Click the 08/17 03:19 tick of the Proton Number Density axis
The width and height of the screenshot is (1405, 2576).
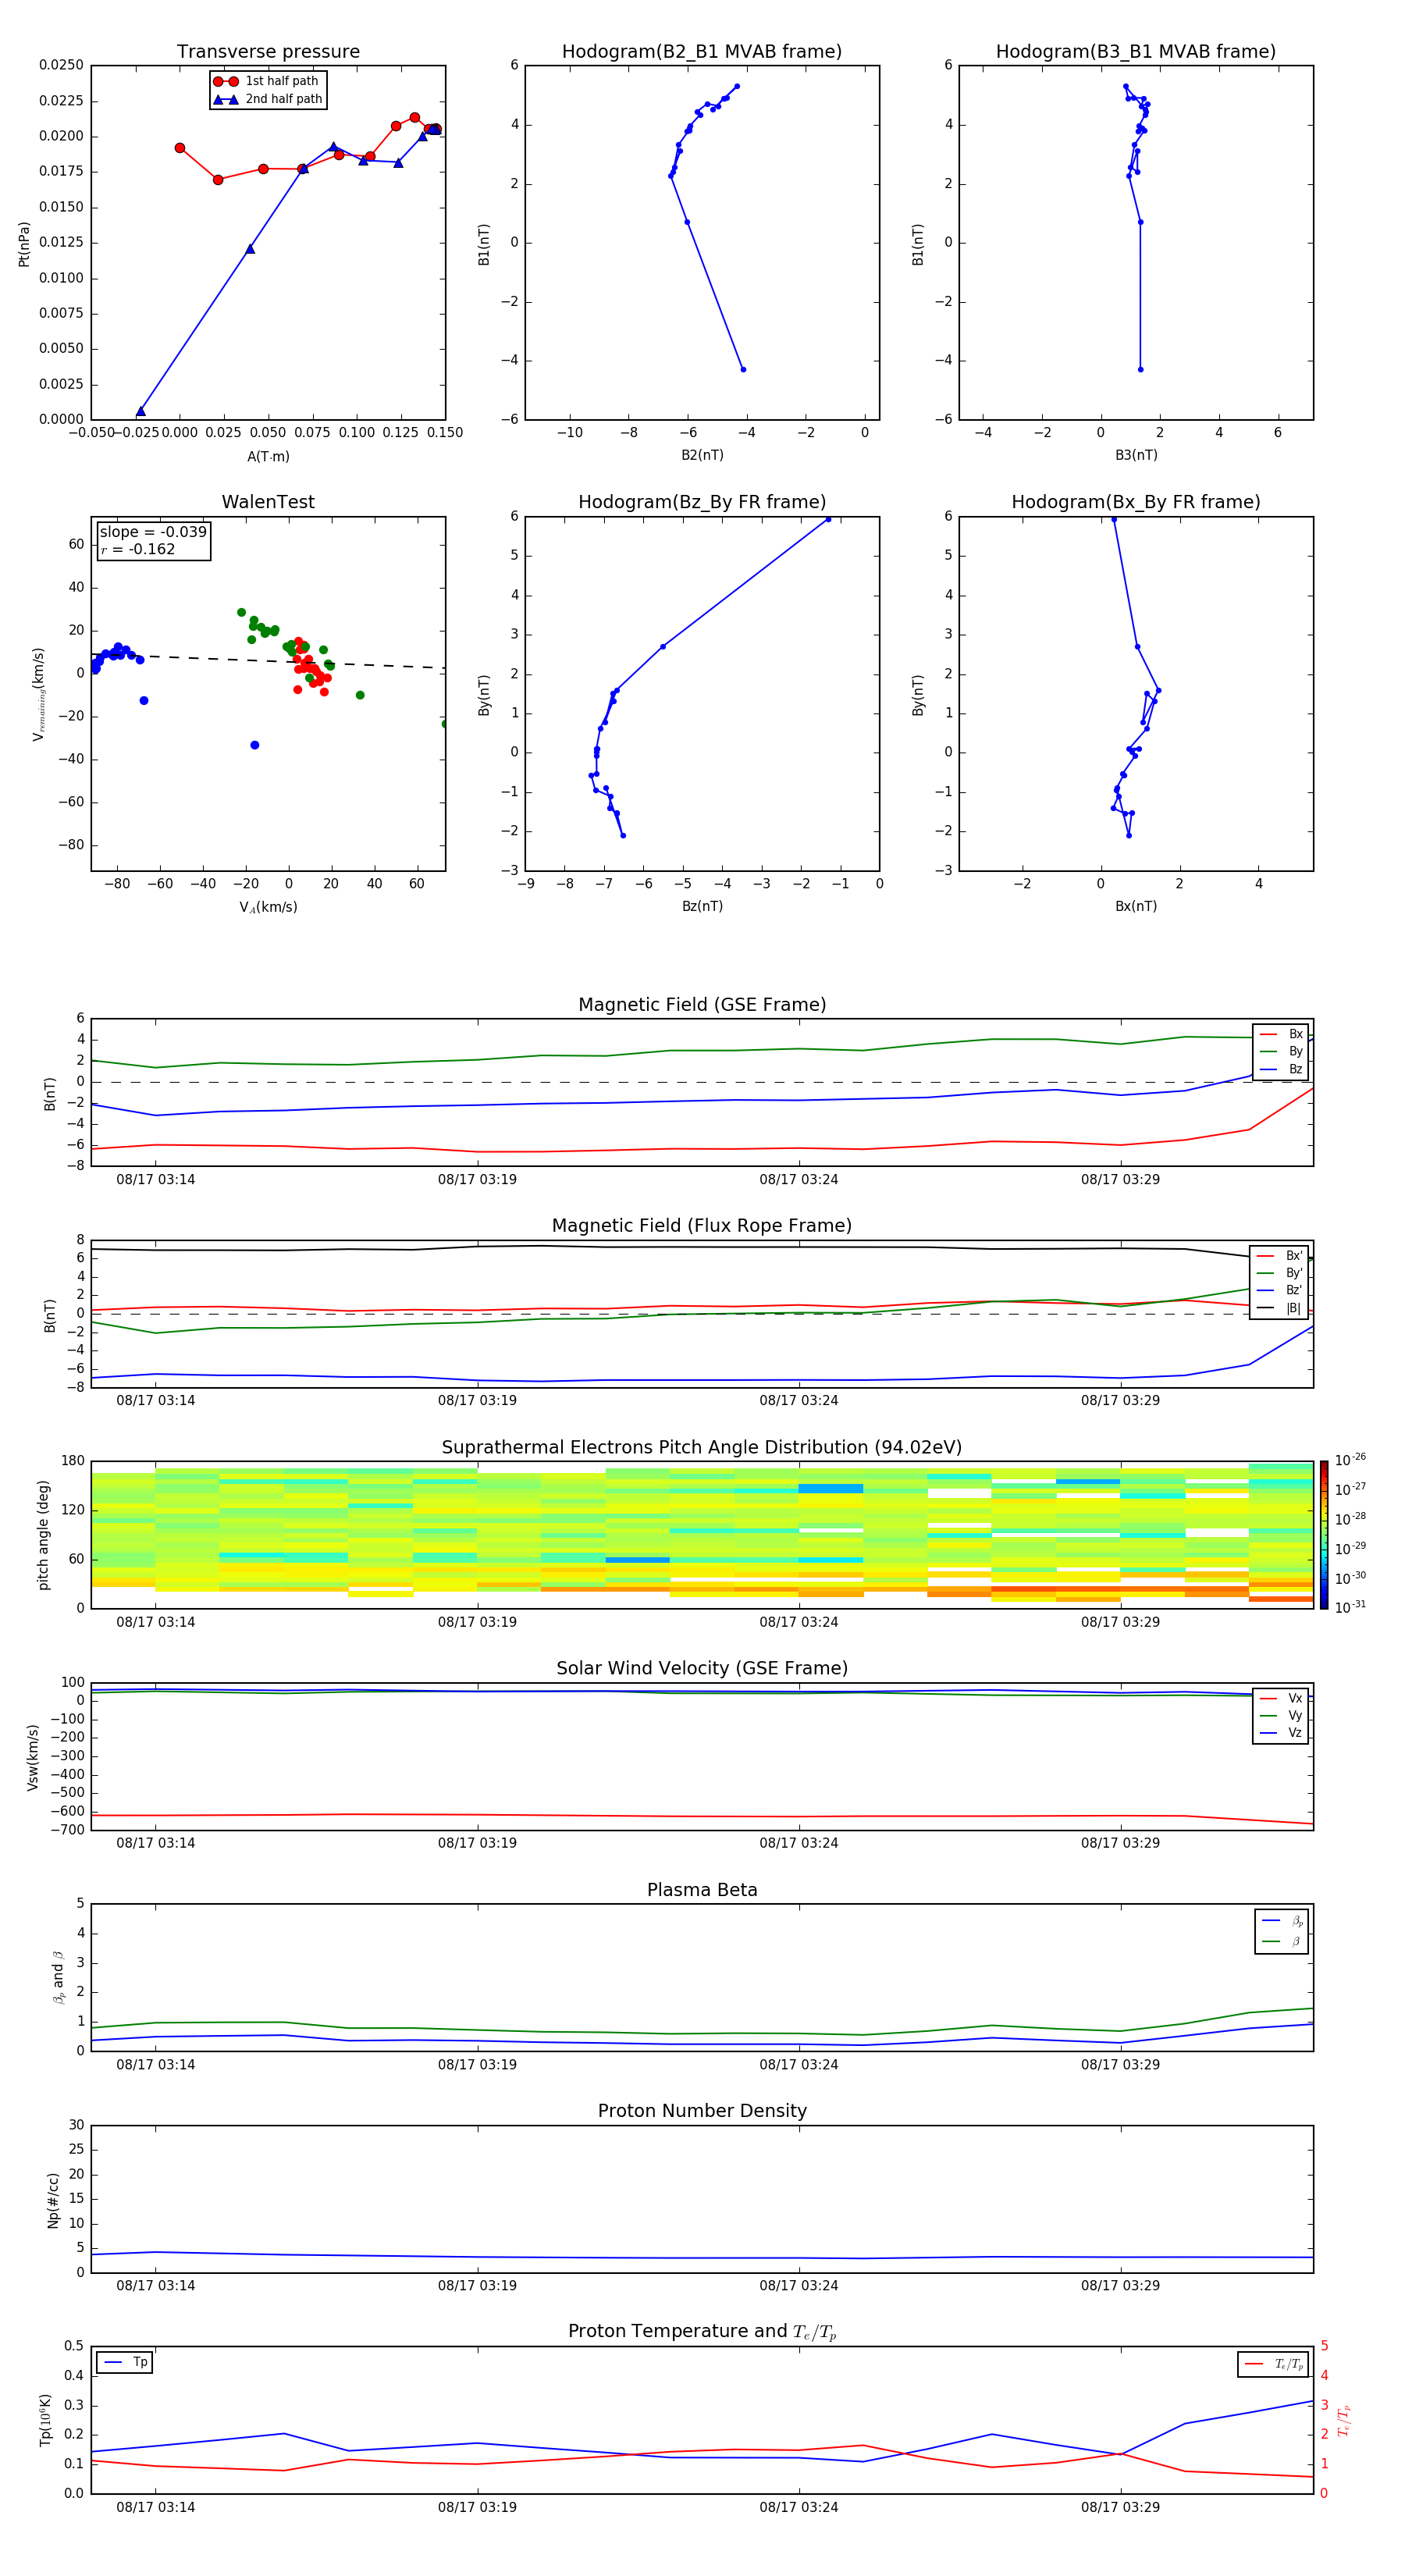477,2285
